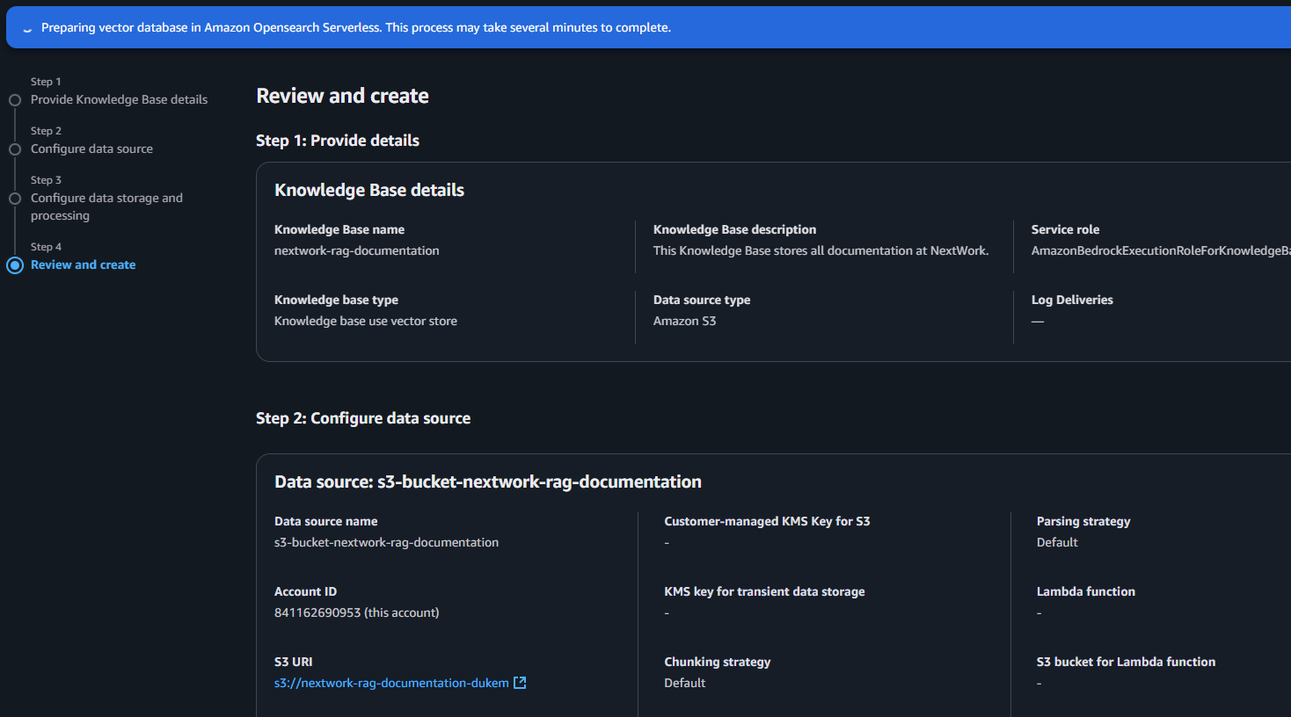1291x717 pixels.
Task: Click the Preparing vector database banner message
Action: click(355, 28)
